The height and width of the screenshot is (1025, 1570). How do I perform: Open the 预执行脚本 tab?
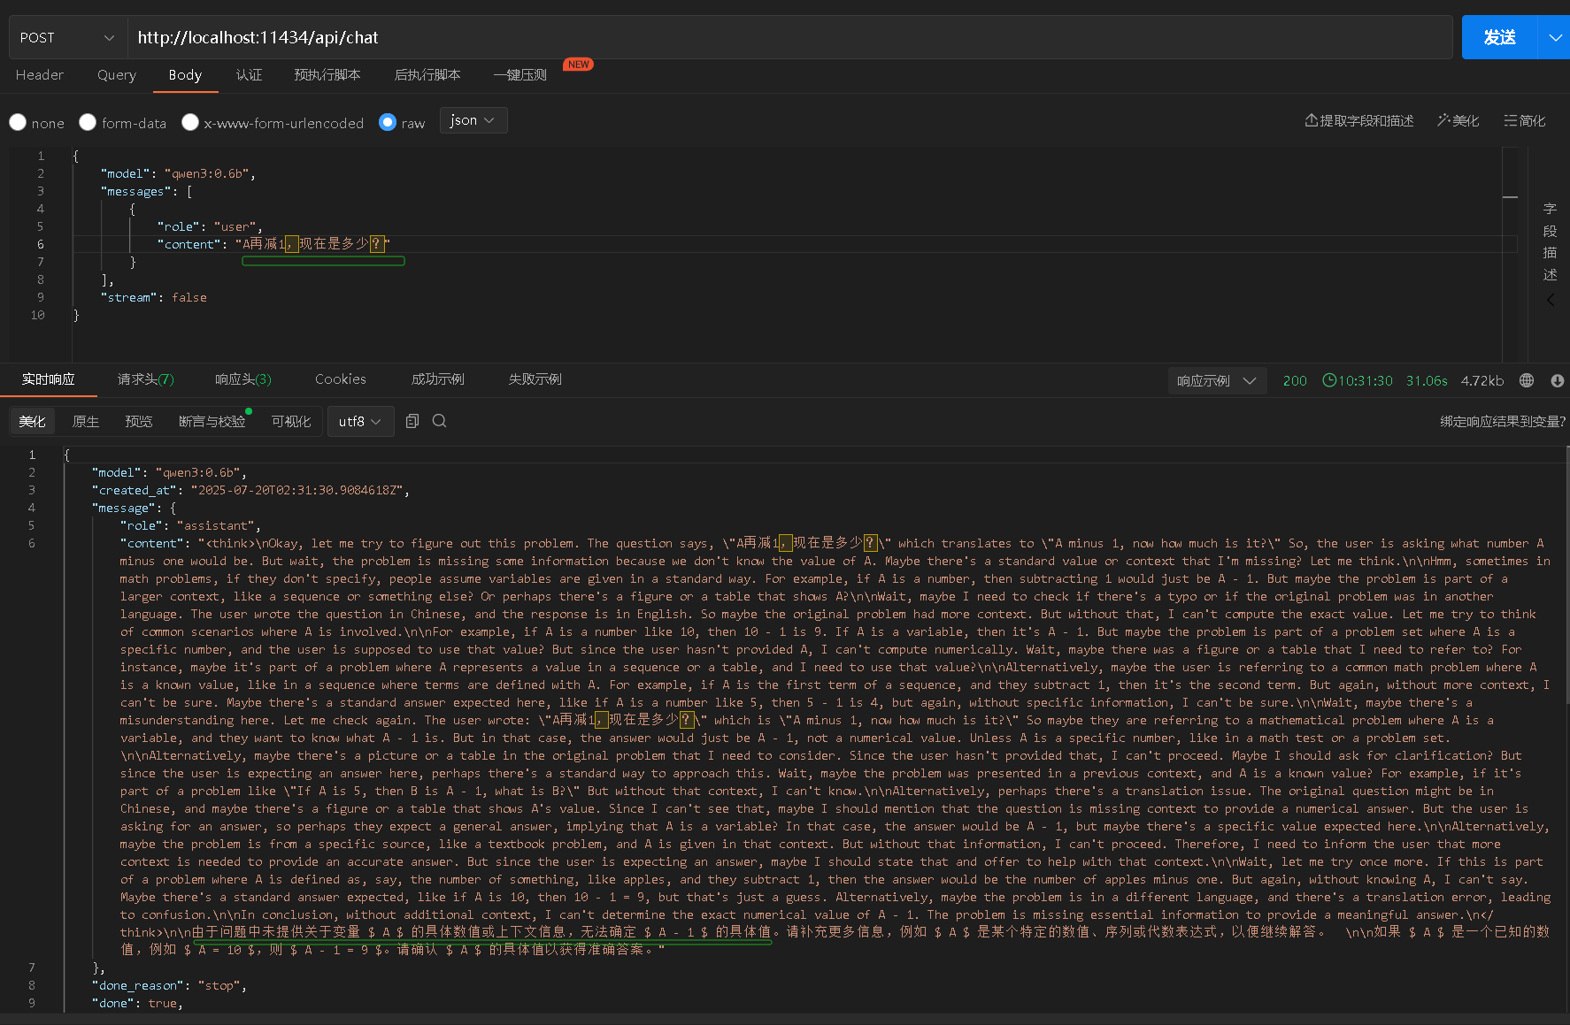[x=327, y=75]
